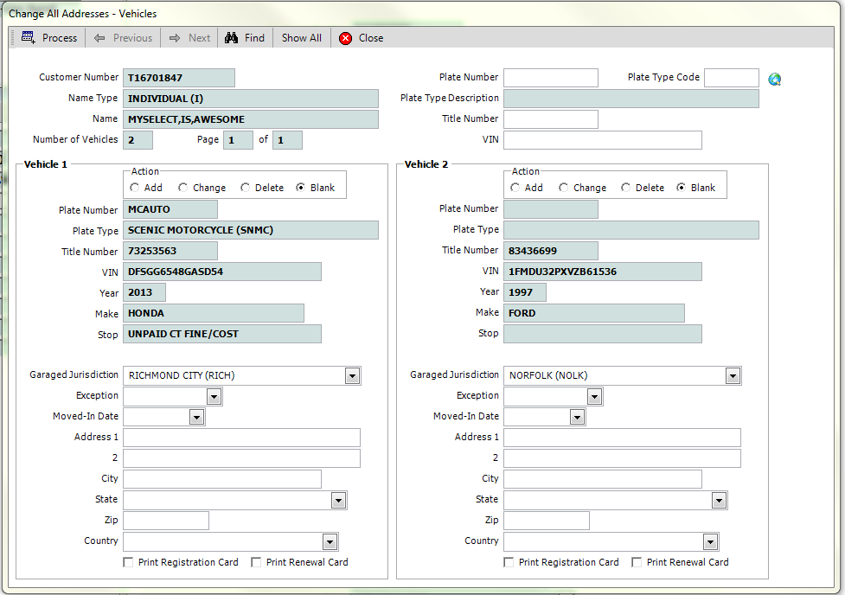Click VIN DFSGG6548GASD54

coord(222,272)
